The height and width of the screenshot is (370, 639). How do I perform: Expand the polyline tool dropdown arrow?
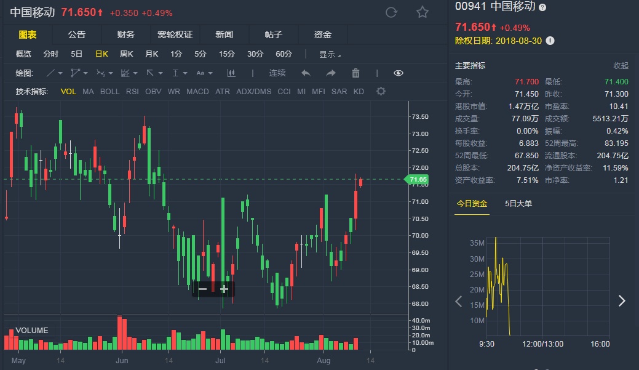85,73
